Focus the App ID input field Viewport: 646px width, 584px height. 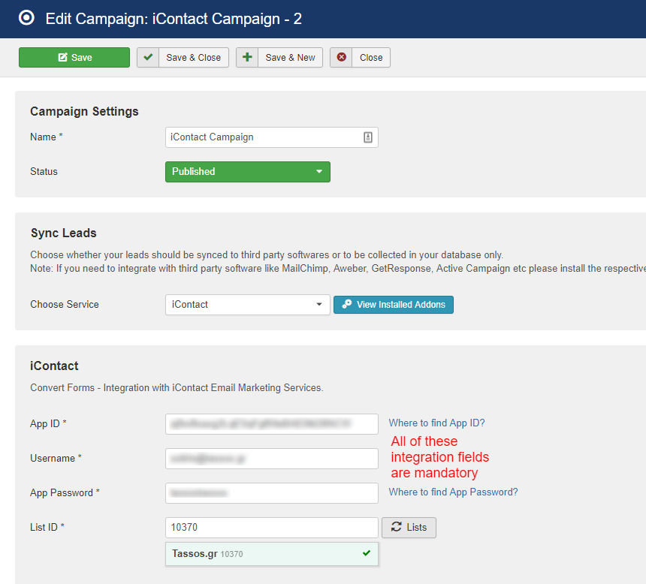pyautogui.click(x=271, y=424)
